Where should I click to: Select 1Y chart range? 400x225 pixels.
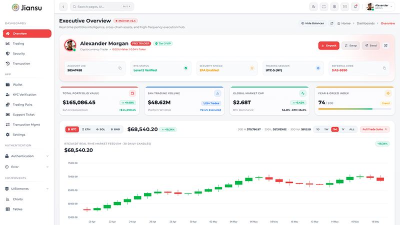343,129
